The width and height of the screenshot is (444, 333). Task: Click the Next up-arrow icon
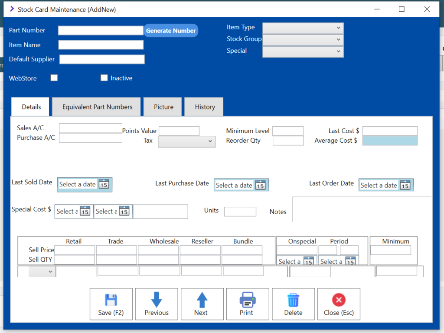202,300
